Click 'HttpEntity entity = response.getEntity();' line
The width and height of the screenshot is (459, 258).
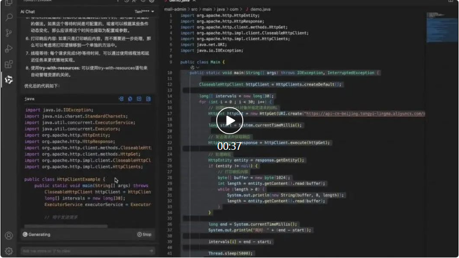(x=256, y=160)
